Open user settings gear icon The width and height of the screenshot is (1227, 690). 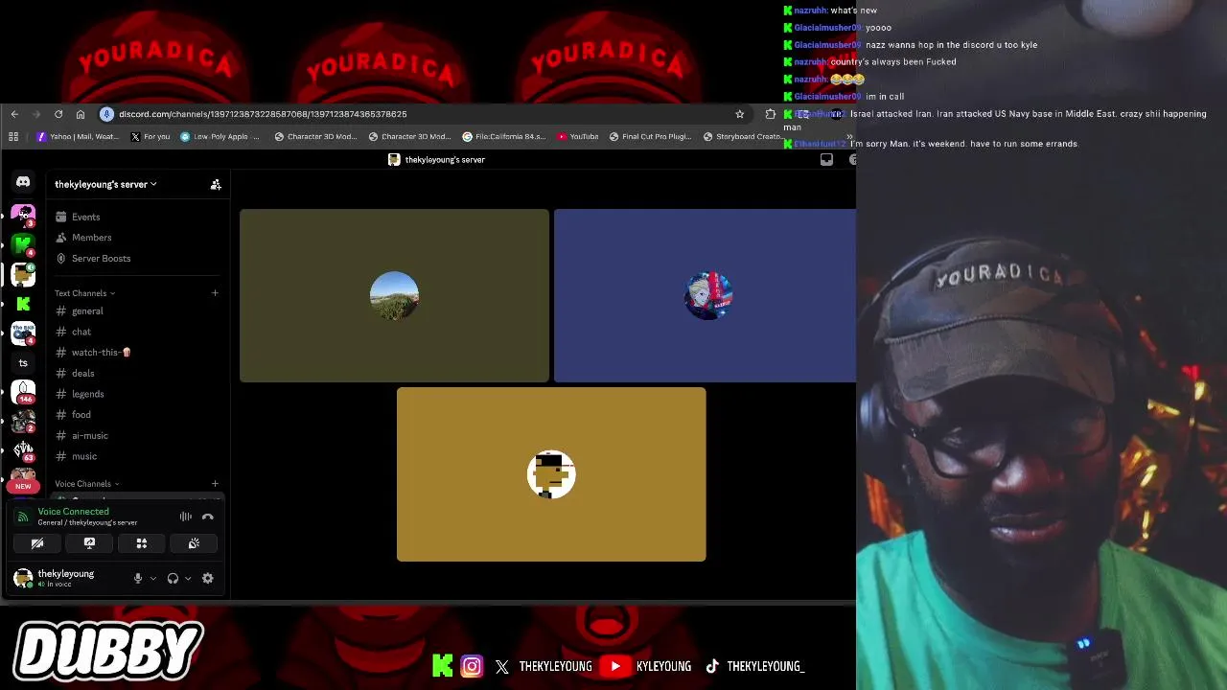(x=207, y=578)
